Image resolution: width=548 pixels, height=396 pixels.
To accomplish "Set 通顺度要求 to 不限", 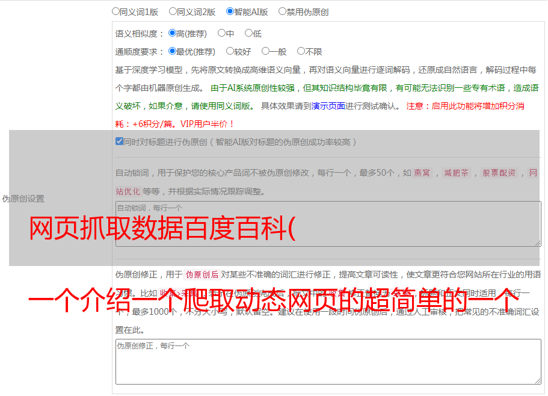I will click(301, 51).
